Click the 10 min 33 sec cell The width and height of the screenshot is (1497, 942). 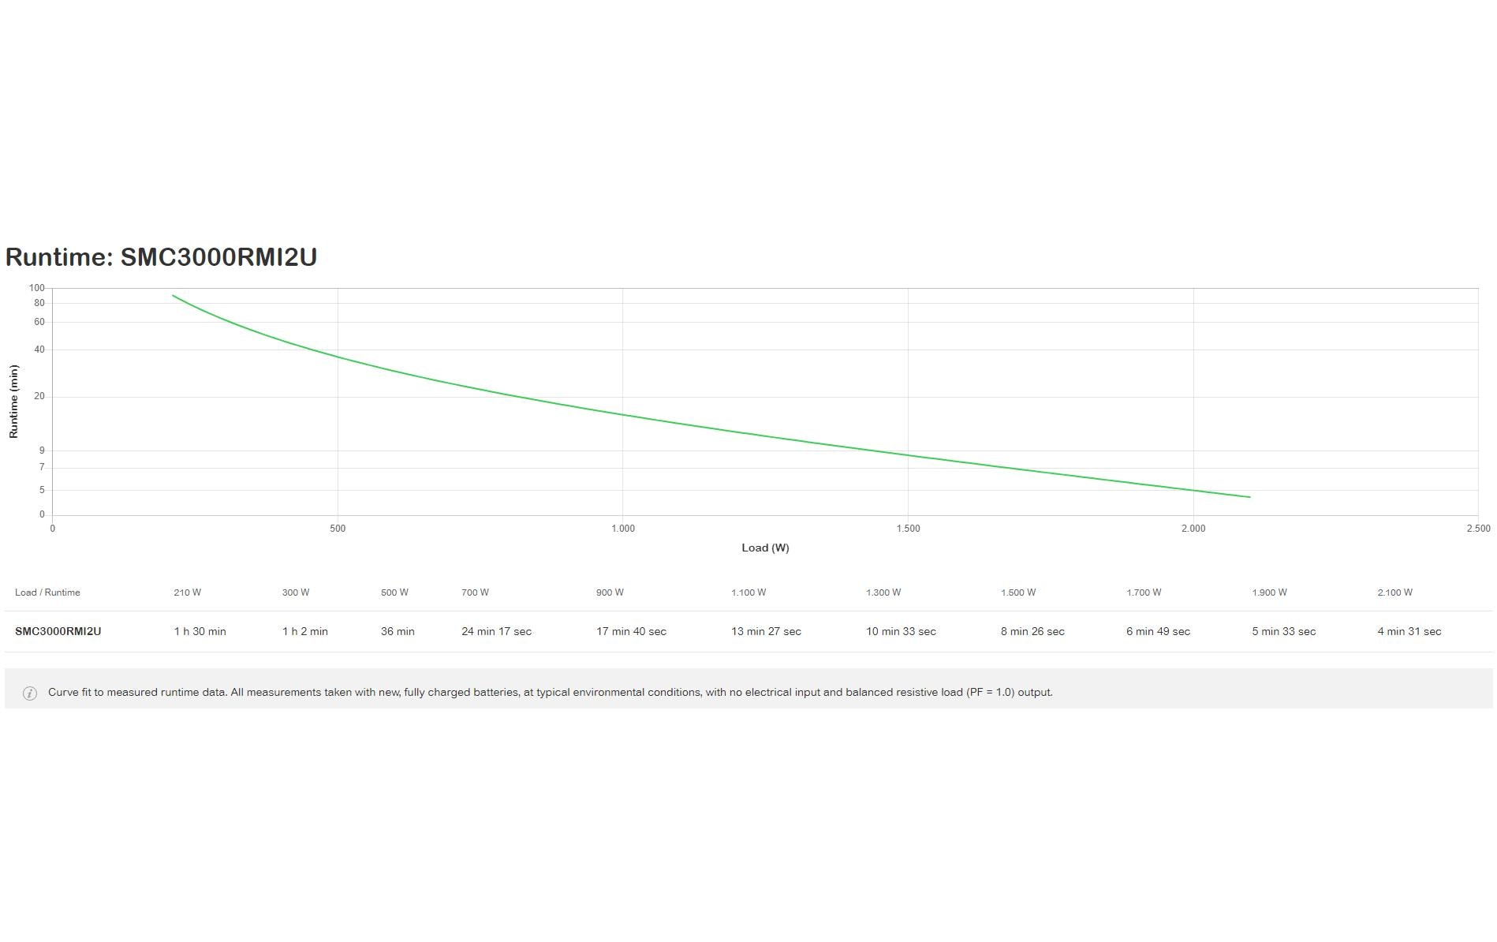click(x=901, y=631)
